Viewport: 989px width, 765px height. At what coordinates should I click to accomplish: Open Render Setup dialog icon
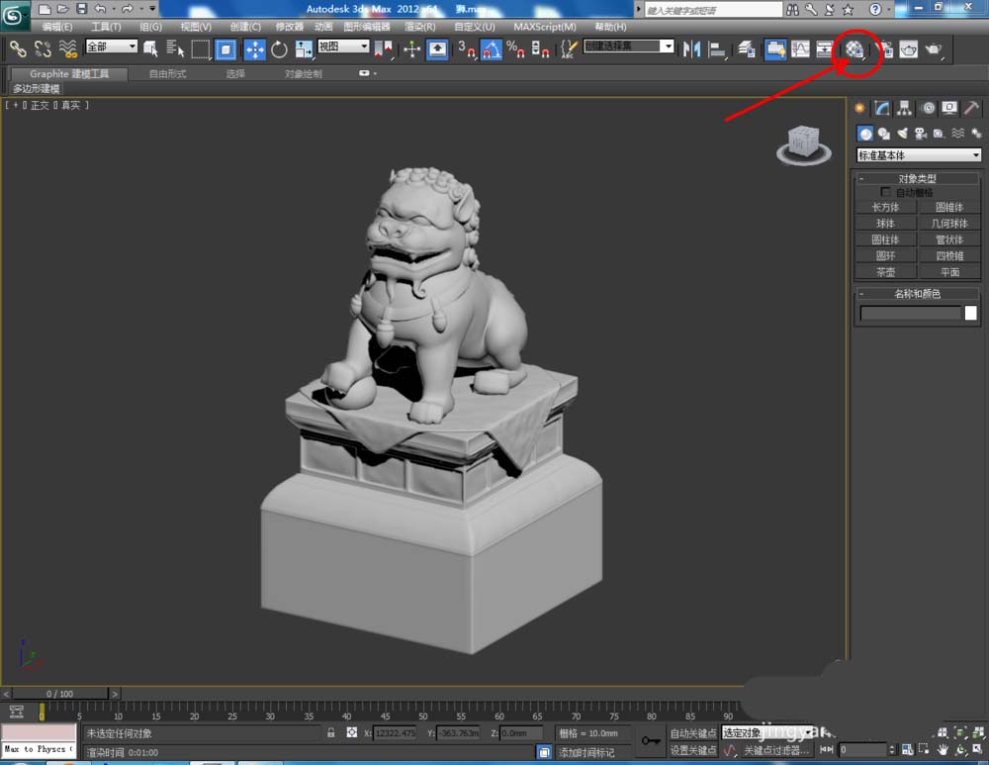coord(885,49)
